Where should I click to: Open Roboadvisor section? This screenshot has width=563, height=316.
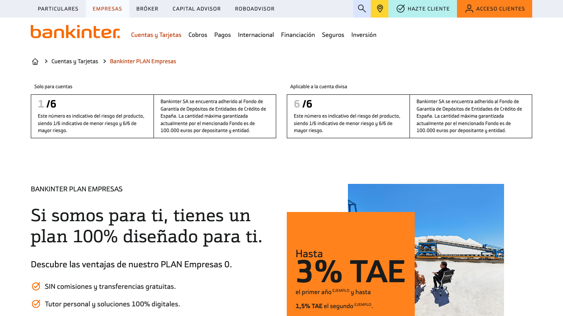[255, 9]
